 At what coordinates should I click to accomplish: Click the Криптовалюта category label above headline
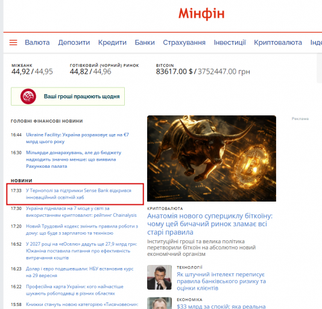point(165,208)
